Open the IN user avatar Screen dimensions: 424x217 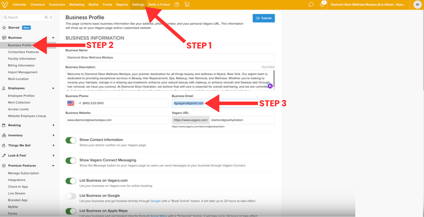(417, 4)
